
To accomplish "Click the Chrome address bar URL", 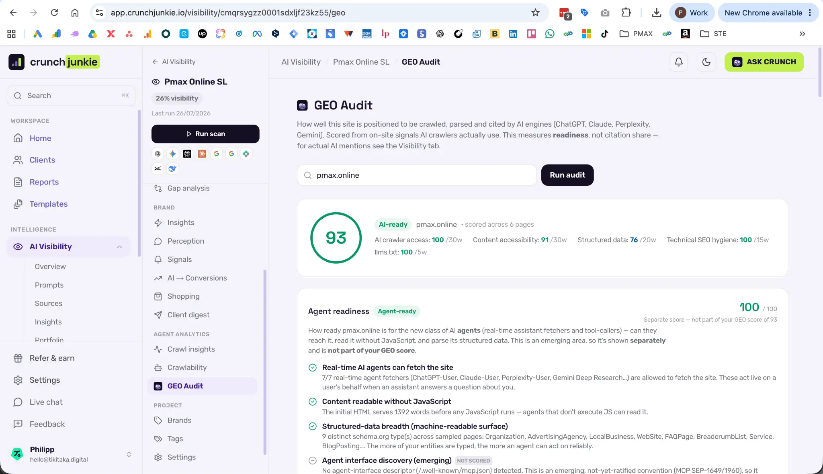I will point(228,12).
